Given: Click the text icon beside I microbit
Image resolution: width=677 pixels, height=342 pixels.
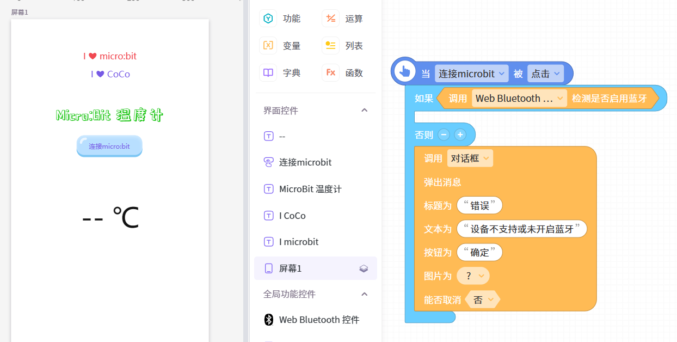Looking at the screenshot, I should tap(268, 242).
